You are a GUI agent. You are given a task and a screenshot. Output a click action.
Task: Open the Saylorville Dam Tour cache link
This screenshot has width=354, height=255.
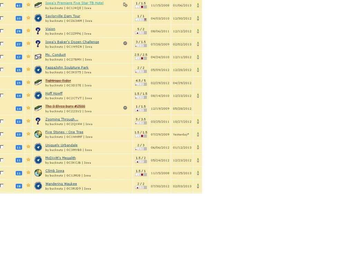(63, 16)
